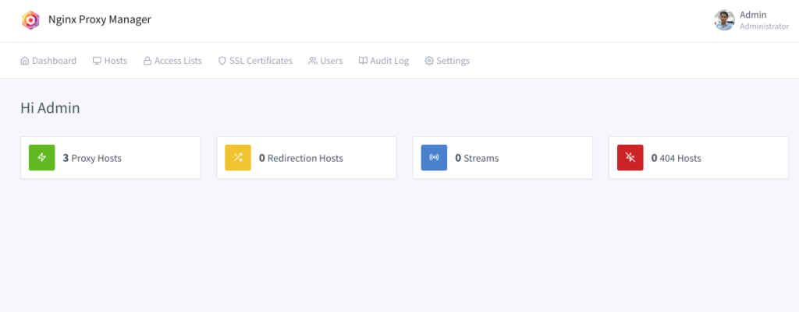
Task: Open the 0 Redirection Hosts card
Action: pos(306,158)
